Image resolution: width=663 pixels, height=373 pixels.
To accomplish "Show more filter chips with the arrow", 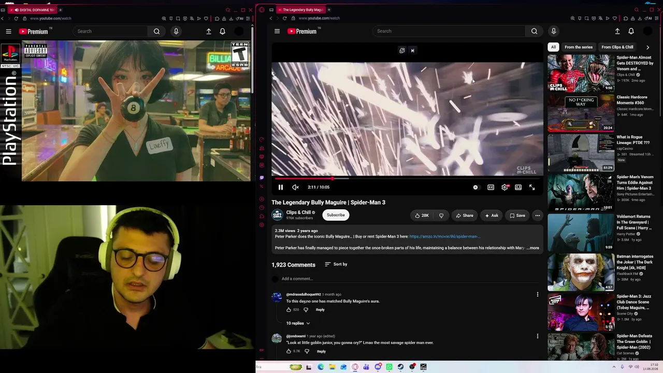I will 647,47.
